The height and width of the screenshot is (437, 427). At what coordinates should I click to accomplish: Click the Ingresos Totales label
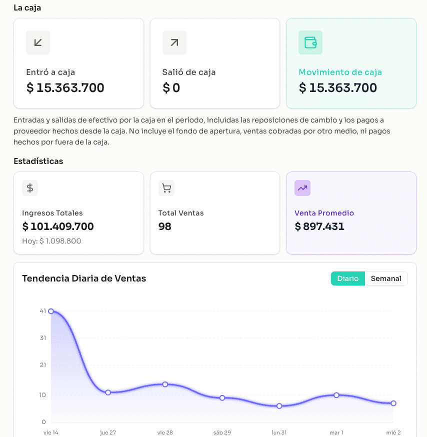[52, 213]
